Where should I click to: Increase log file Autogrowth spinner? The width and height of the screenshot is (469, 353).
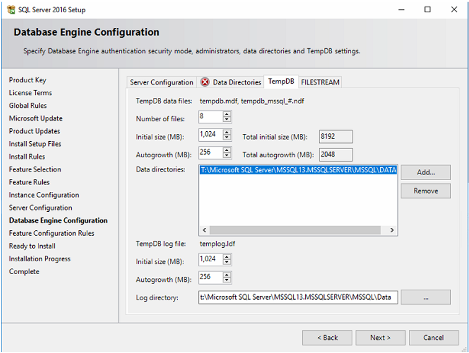[x=227, y=275]
